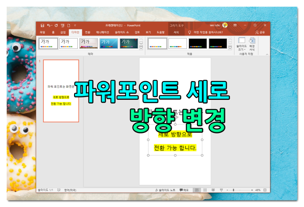Image resolution: width=304 pixels, height=207 pixels.
Task: Open the 슬라이드 크기 dropdown
Action: pyautogui.click(x=241, y=44)
